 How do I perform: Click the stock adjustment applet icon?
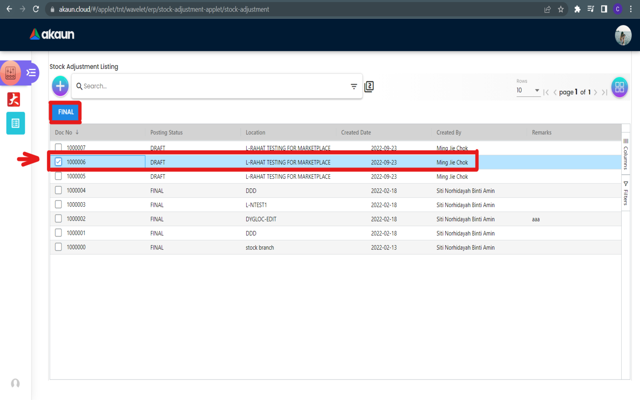(11, 73)
